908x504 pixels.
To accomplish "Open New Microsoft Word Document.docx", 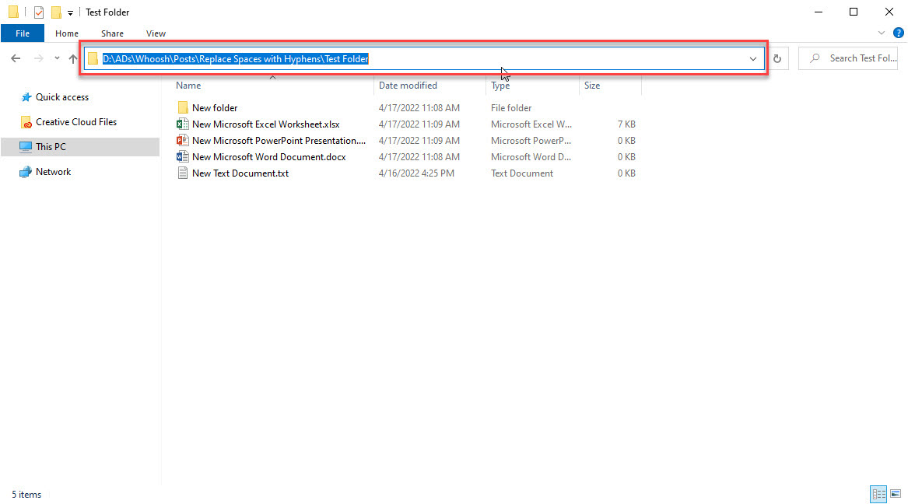I will pos(268,156).
